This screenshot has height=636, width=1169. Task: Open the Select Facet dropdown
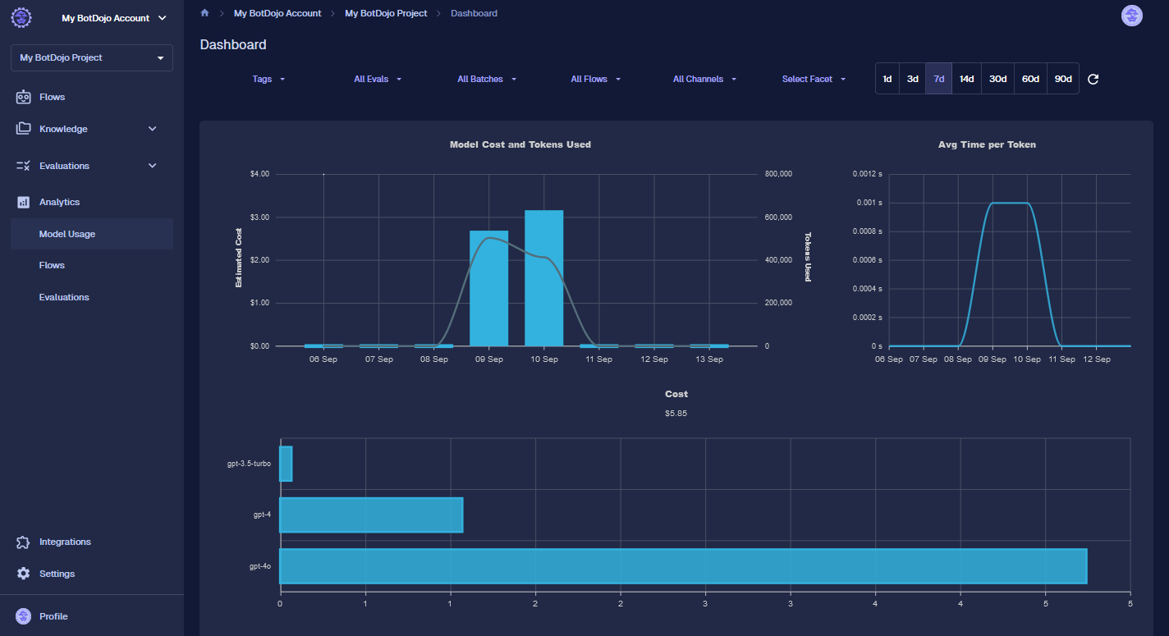click(x=814, y=80)
